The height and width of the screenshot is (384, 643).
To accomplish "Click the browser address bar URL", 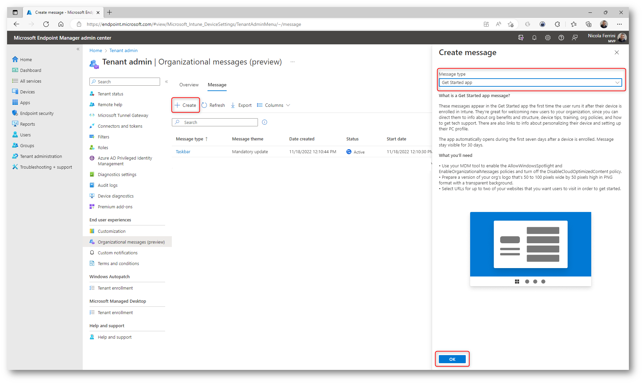I will (x=194, y=24).
